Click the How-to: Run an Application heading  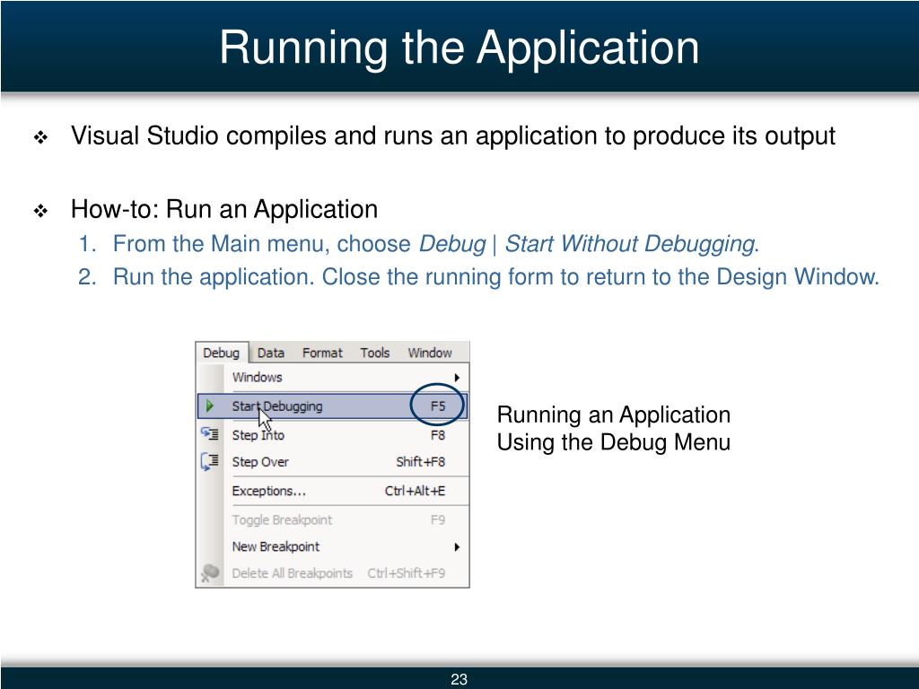(224, 209)
